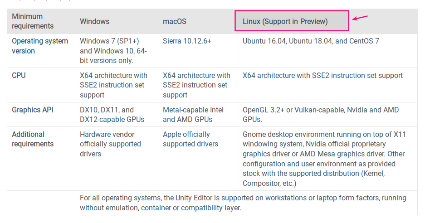Click the Windows 7 (SP1+) version cell
Image resolution: width=425 pixels, height=223 pixels.
pyautogui.click(x=113, y=50)
